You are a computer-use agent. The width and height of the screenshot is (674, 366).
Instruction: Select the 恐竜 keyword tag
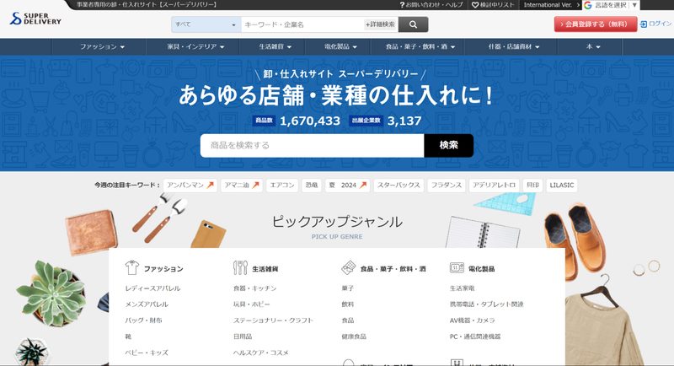pos(312,185)
